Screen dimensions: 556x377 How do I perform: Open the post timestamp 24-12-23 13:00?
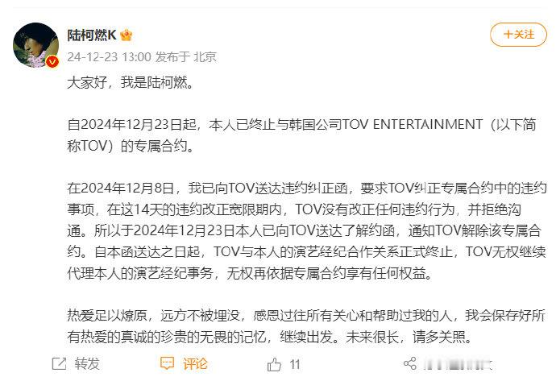(x=110, y=56)
